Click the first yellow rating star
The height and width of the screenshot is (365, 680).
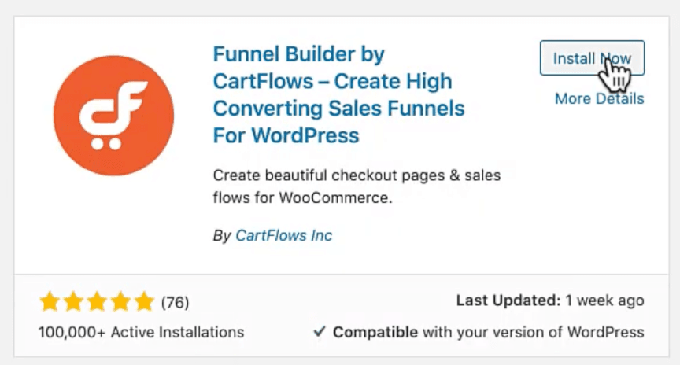50,301
